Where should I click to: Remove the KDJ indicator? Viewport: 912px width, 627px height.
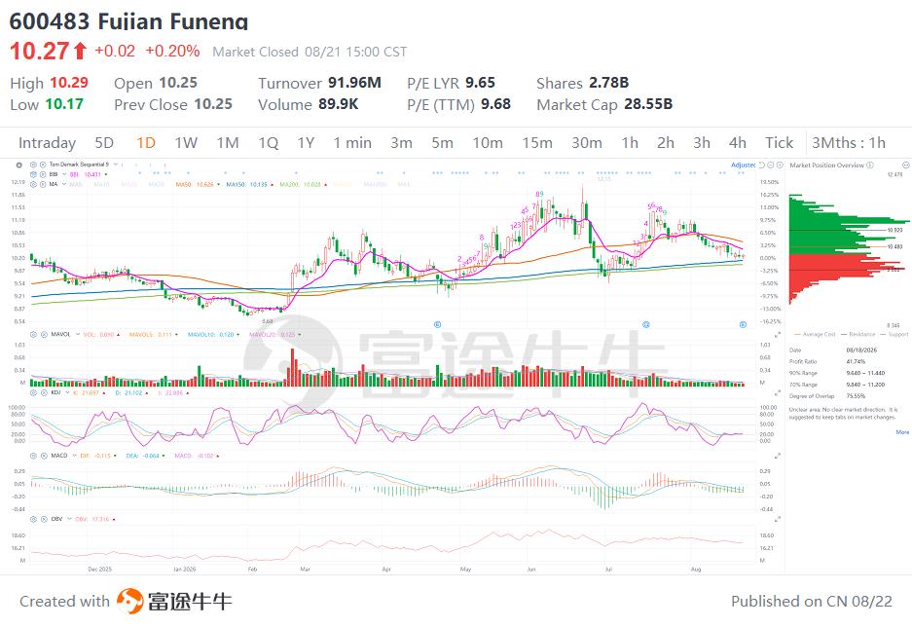coord(44,392)
